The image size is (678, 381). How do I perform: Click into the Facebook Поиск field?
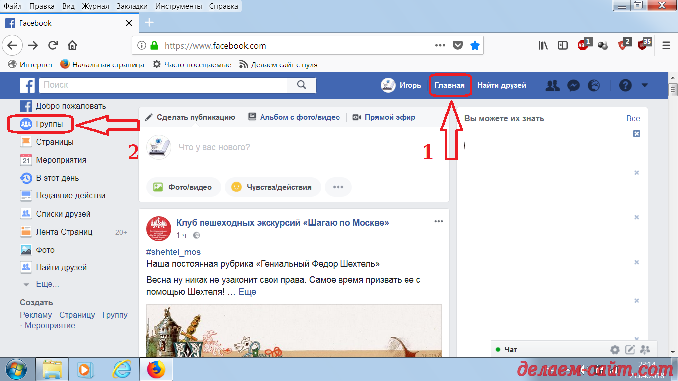click(x=164, y=85)
